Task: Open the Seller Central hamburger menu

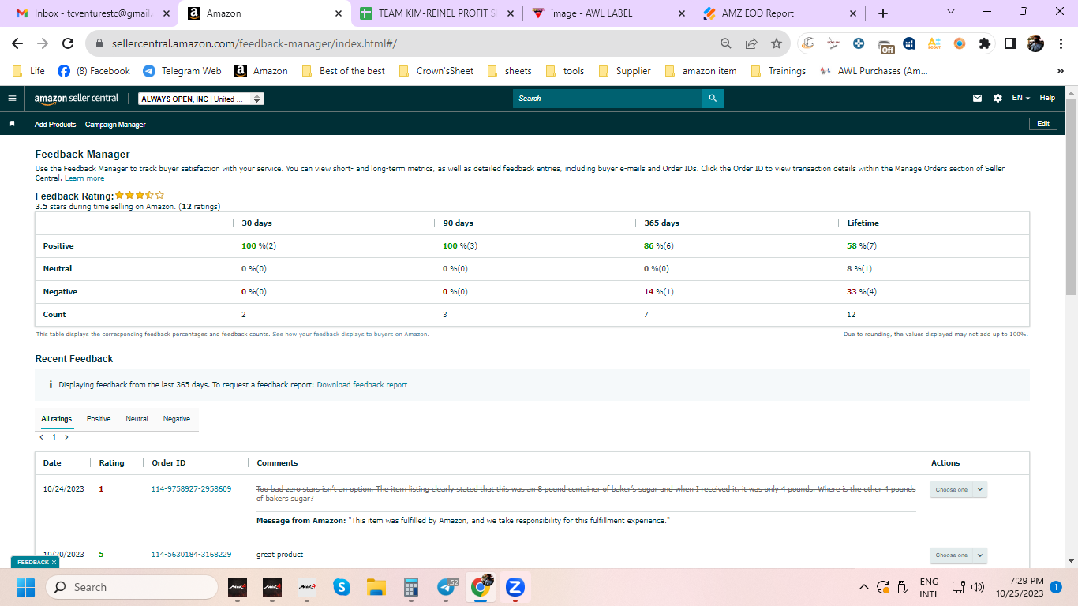Action: pos(12,99)
